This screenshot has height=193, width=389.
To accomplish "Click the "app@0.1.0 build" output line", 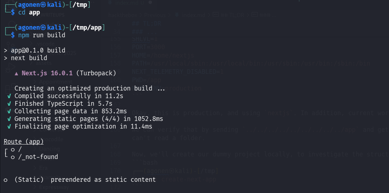I will [38, 50].
